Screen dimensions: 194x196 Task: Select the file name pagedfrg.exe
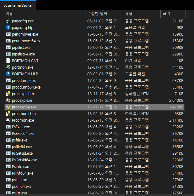pos(23,21)
